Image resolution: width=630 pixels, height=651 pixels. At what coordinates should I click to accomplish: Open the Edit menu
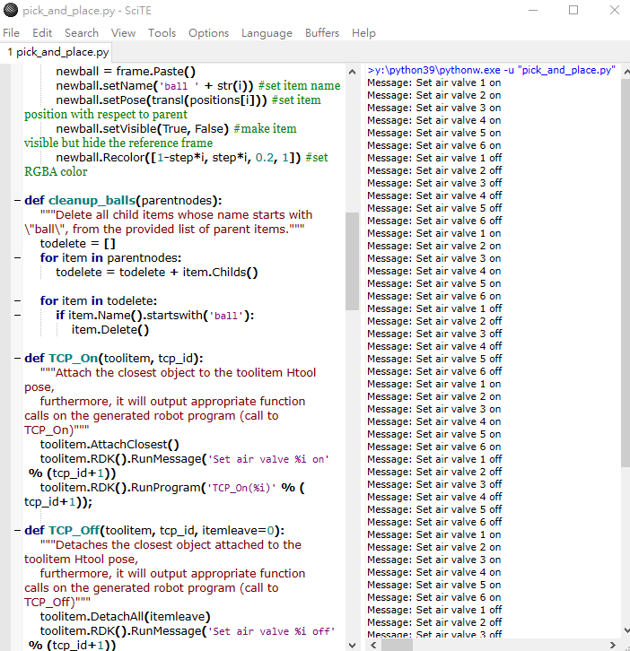(x=42, y=33)
